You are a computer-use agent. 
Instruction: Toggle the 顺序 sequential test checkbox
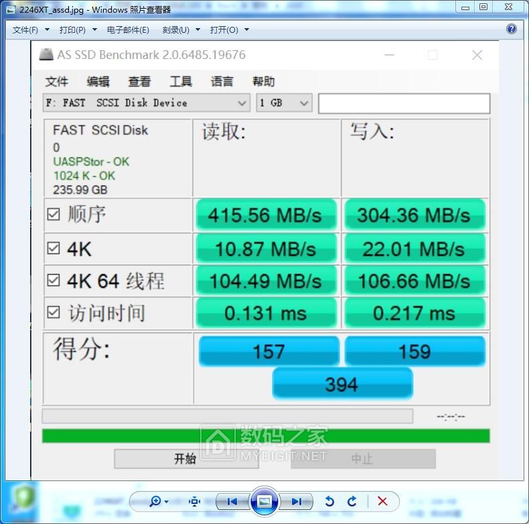click(54, 214)
